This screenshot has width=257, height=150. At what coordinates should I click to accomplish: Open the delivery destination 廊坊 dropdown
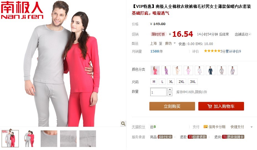point(170,43)
